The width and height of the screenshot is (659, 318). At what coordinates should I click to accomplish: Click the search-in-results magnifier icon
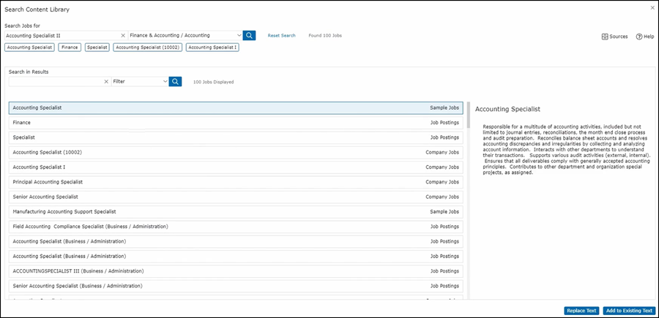(175, 81)
